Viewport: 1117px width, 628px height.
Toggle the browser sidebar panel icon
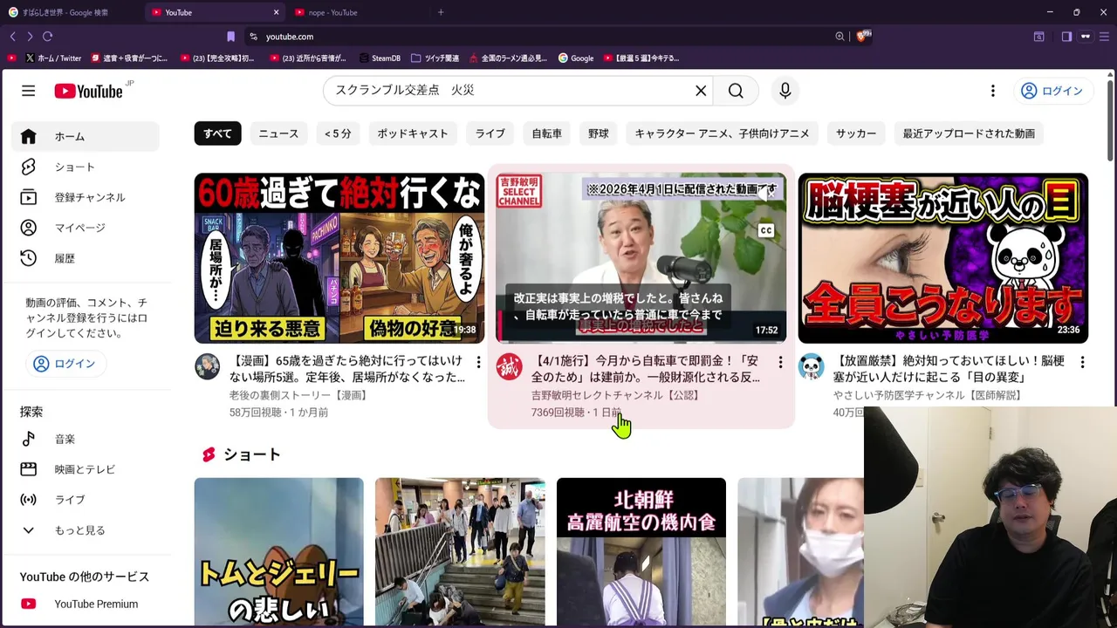point(1066,37)
